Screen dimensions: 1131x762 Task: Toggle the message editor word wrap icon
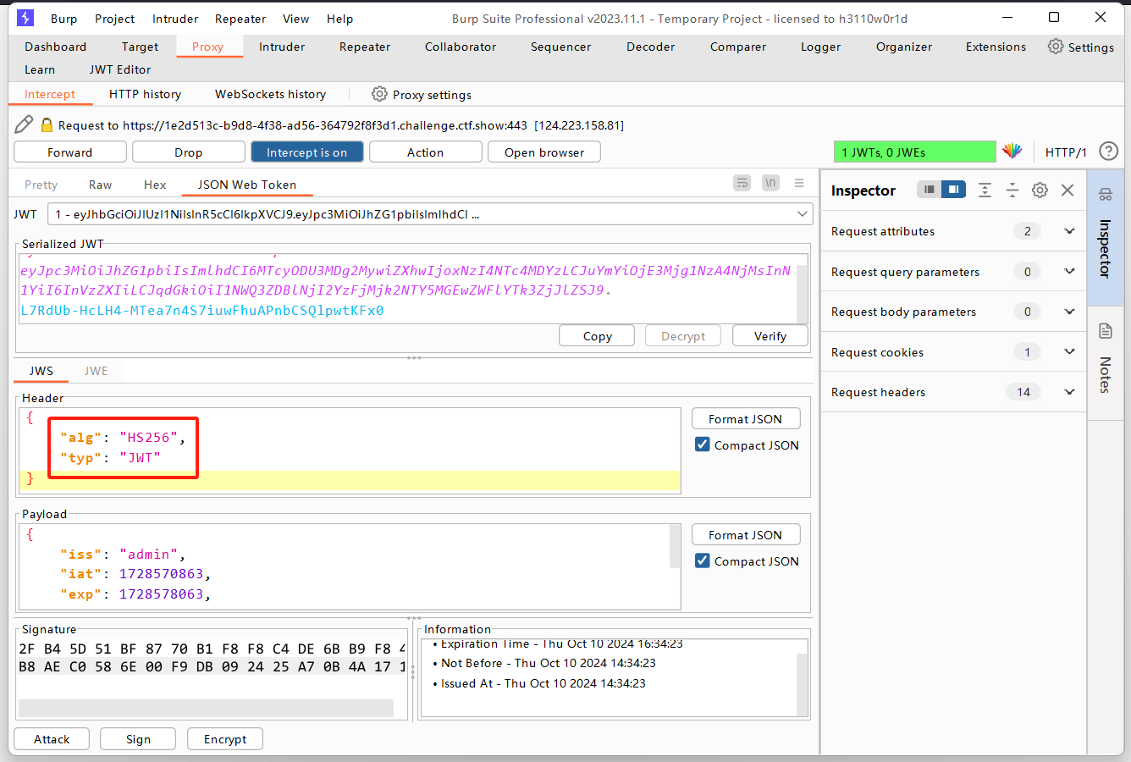pos(742,183)
